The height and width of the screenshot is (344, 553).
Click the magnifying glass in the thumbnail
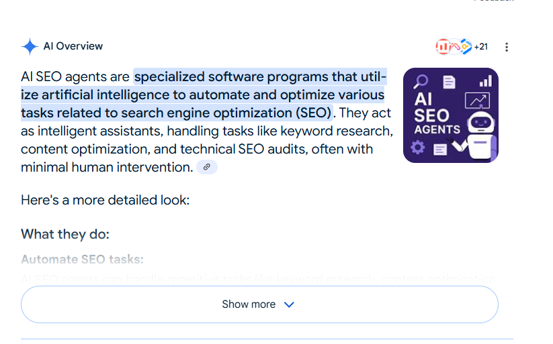pyautogui.click(x=422, y=81)
